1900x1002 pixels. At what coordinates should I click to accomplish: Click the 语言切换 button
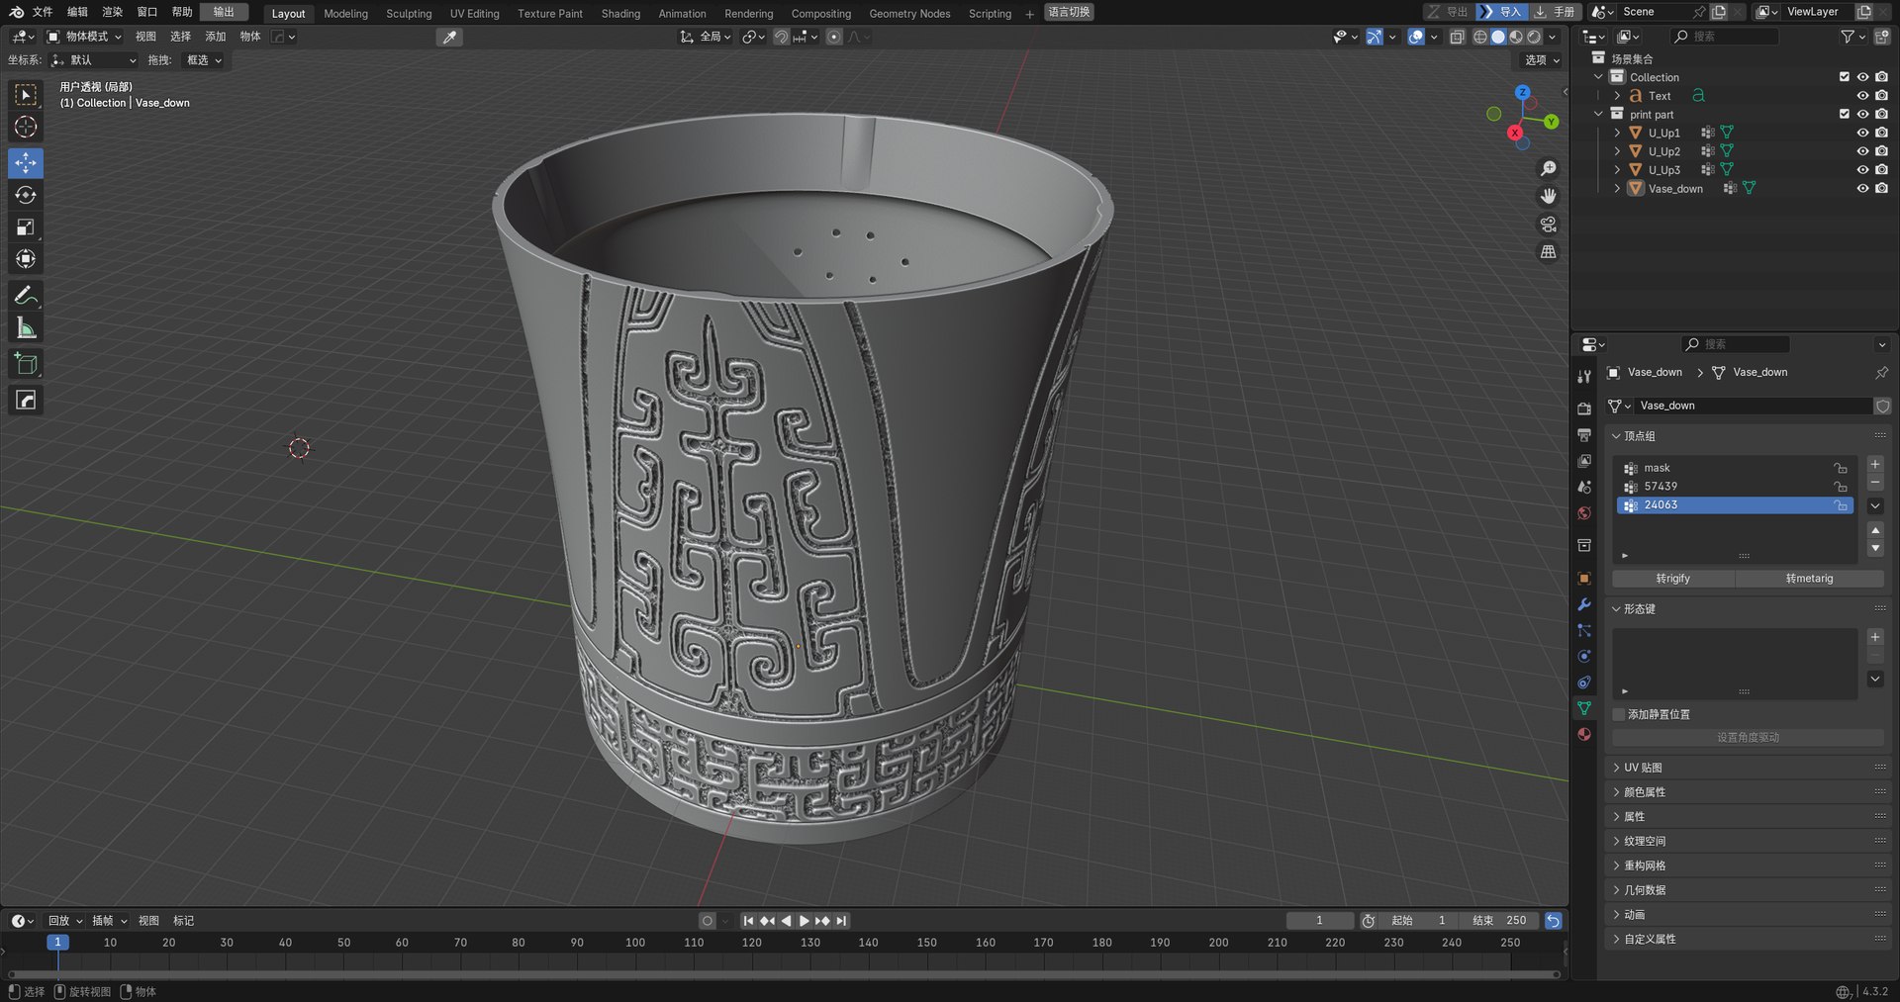[1069, 12]
